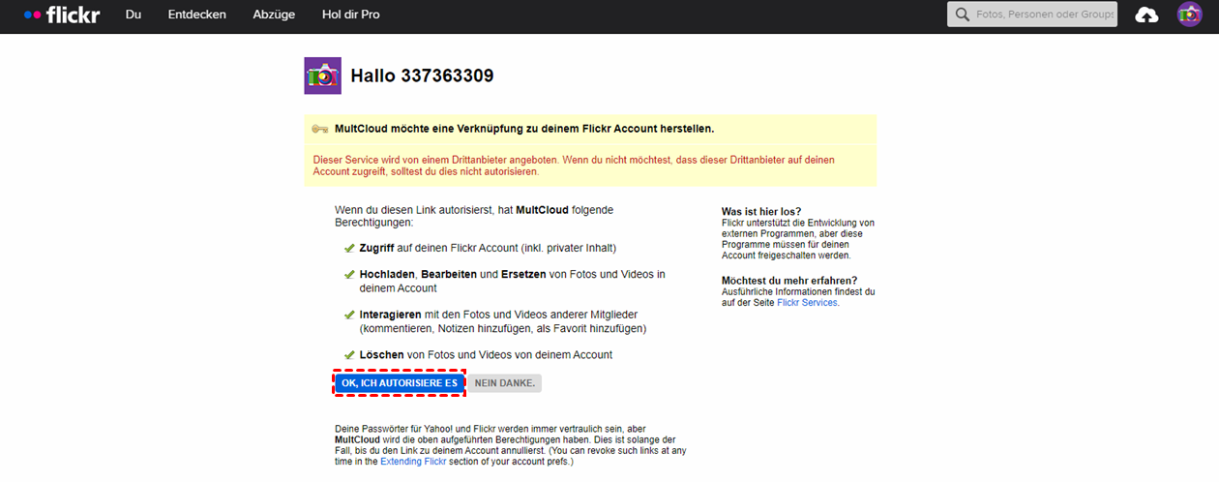Click the OK, ICH AUTORISIERE ES button
This screenshot has height=482, width=1219.
click(x=400, y=383)
